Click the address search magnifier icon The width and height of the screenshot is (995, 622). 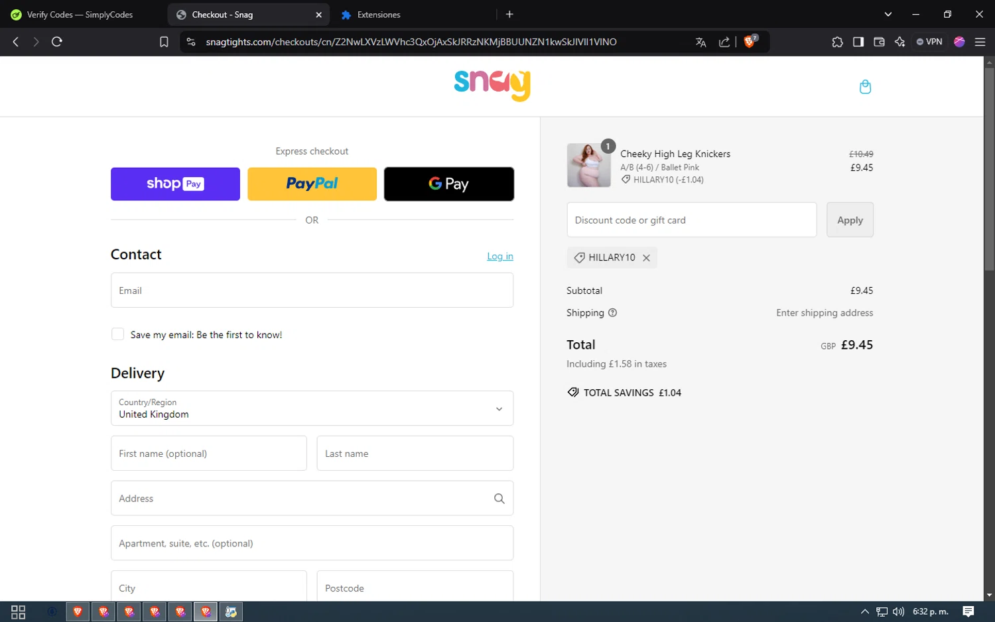click(x=499, y=499)
